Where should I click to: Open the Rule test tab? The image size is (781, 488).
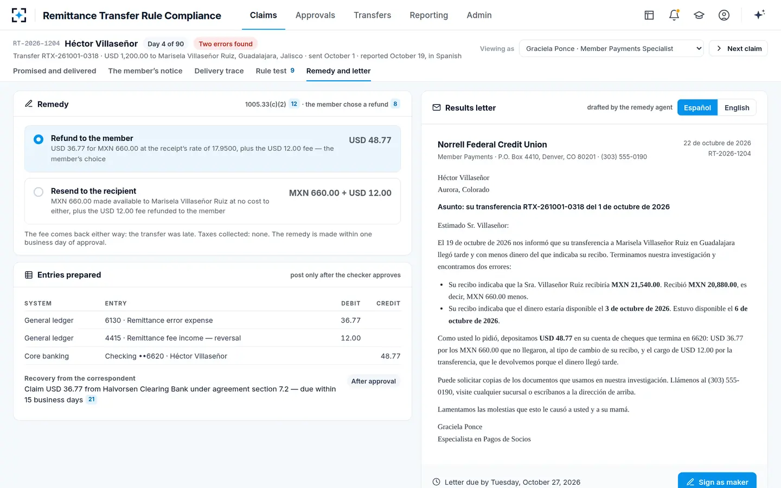(x=275, y=71)
